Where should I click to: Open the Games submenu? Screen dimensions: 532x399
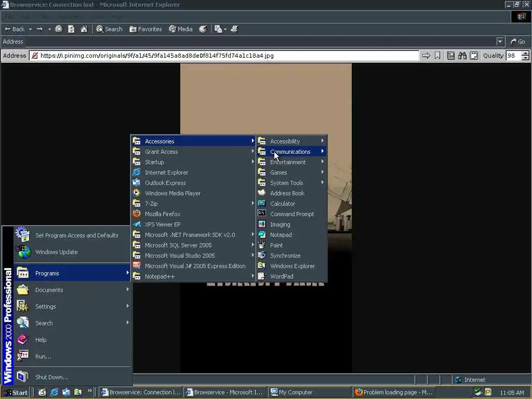point(292,172)
